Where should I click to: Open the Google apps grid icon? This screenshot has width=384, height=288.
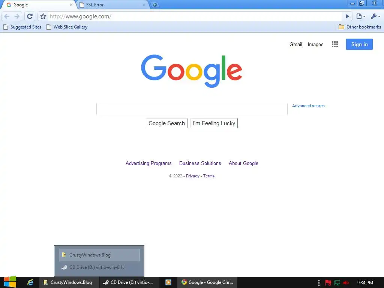[335, 44]
